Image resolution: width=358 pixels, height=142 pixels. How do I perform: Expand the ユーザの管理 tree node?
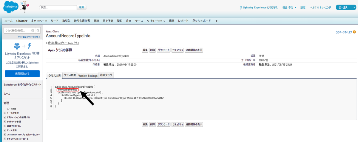click(5, 113)
